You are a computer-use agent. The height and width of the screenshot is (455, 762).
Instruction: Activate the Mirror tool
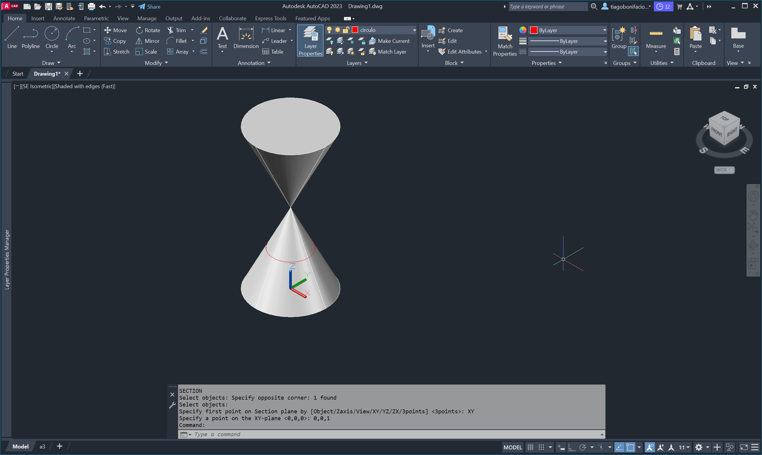click(x=148, y=41)
